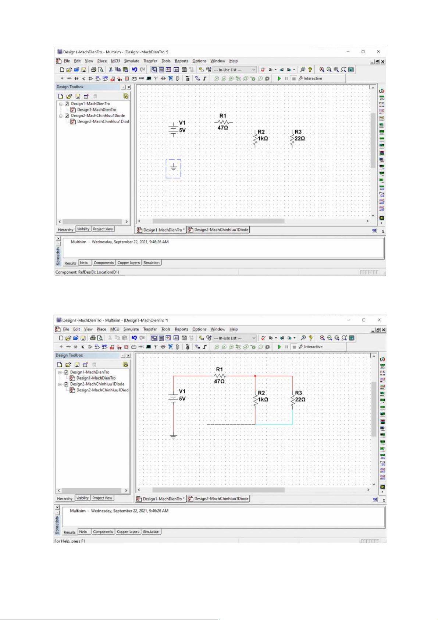Click Interactive simulation button in lower window toolbar
Image resolution: width=438 pixels, height=620 pixels.
[x=310, y=347]
